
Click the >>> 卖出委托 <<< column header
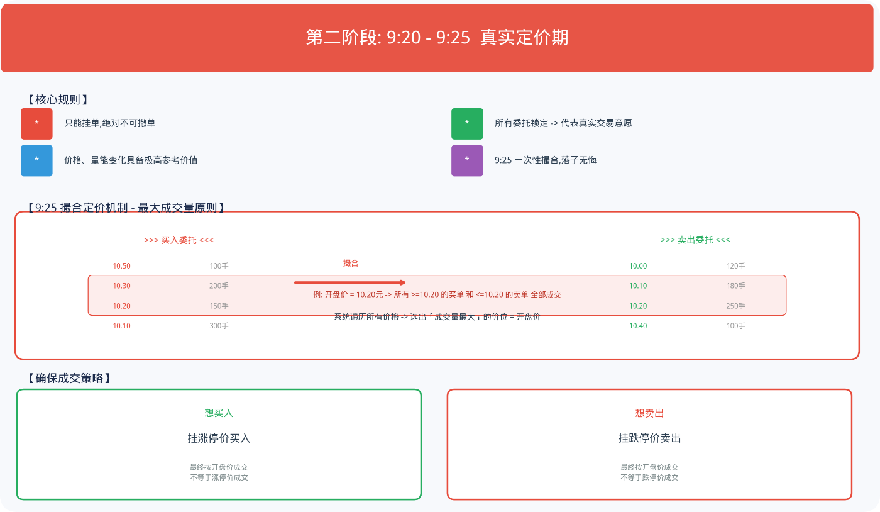coord(695,240)
